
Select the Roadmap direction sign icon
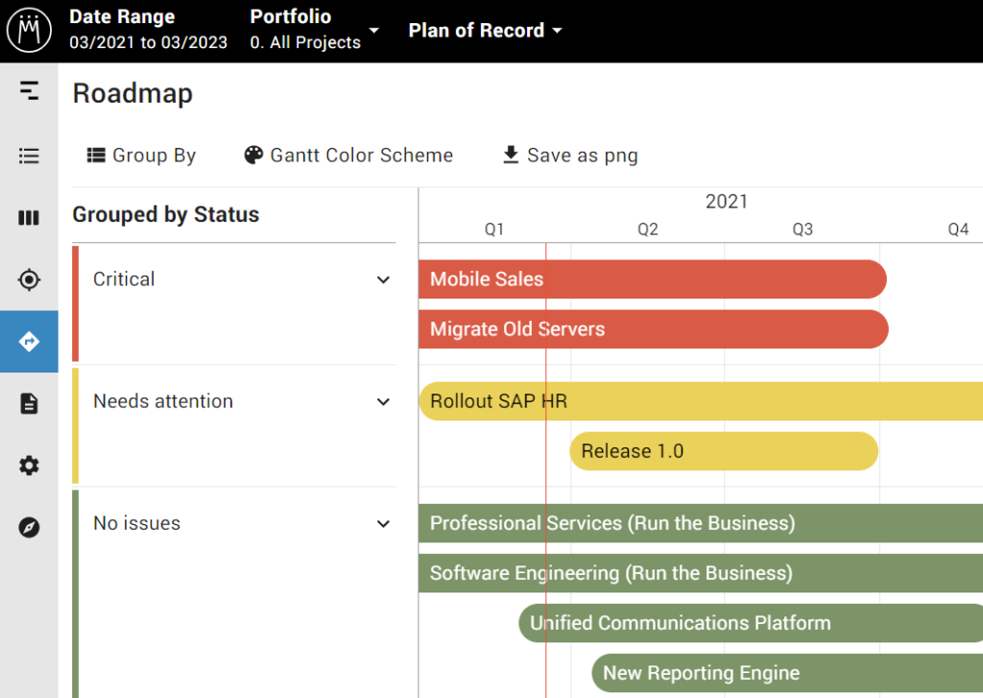(29, 342)
